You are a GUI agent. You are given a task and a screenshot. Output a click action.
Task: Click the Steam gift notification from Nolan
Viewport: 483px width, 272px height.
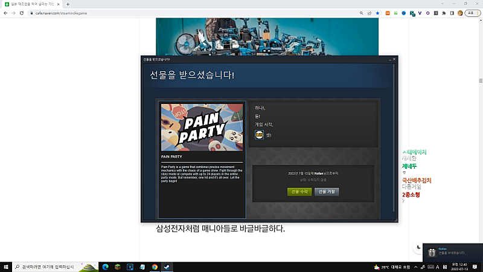(x=453, y=252)
